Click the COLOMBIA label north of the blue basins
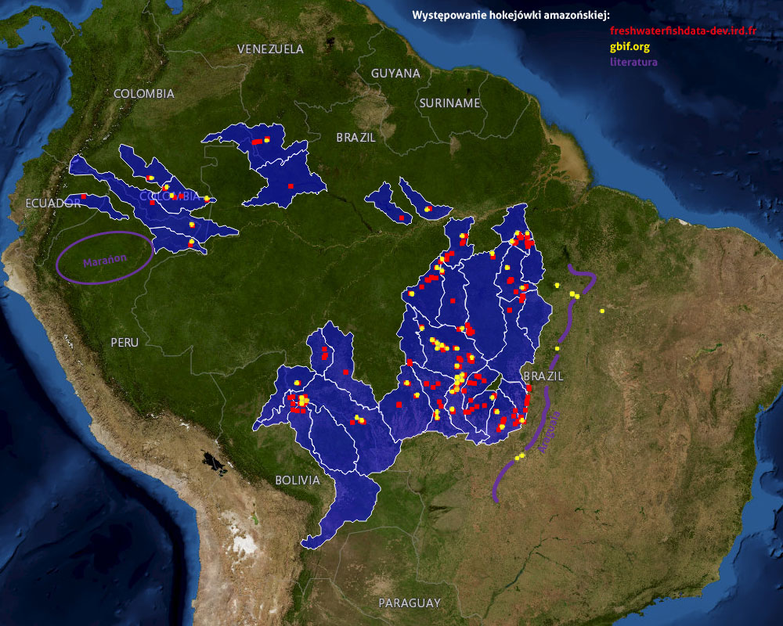 coord(144,94)
